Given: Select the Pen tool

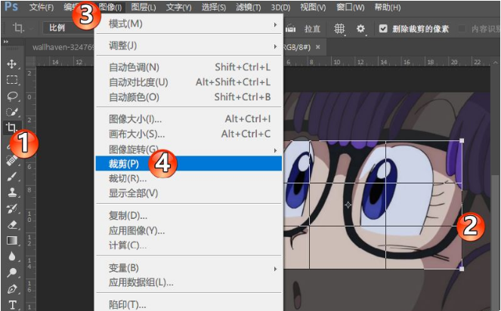Looking at the screenshot, I should pos(12,289).
